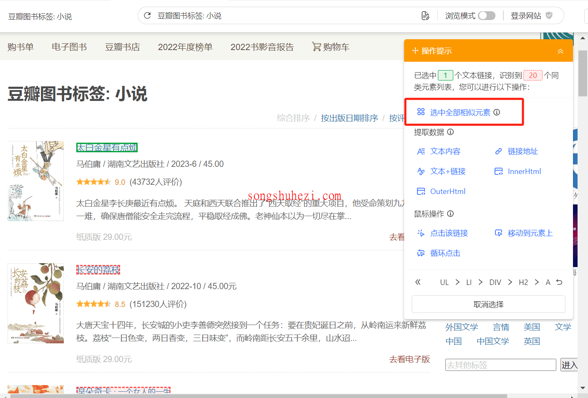Click the move handle icon on 操作提示
Screen dimensions: 588x398
point(415,51)
